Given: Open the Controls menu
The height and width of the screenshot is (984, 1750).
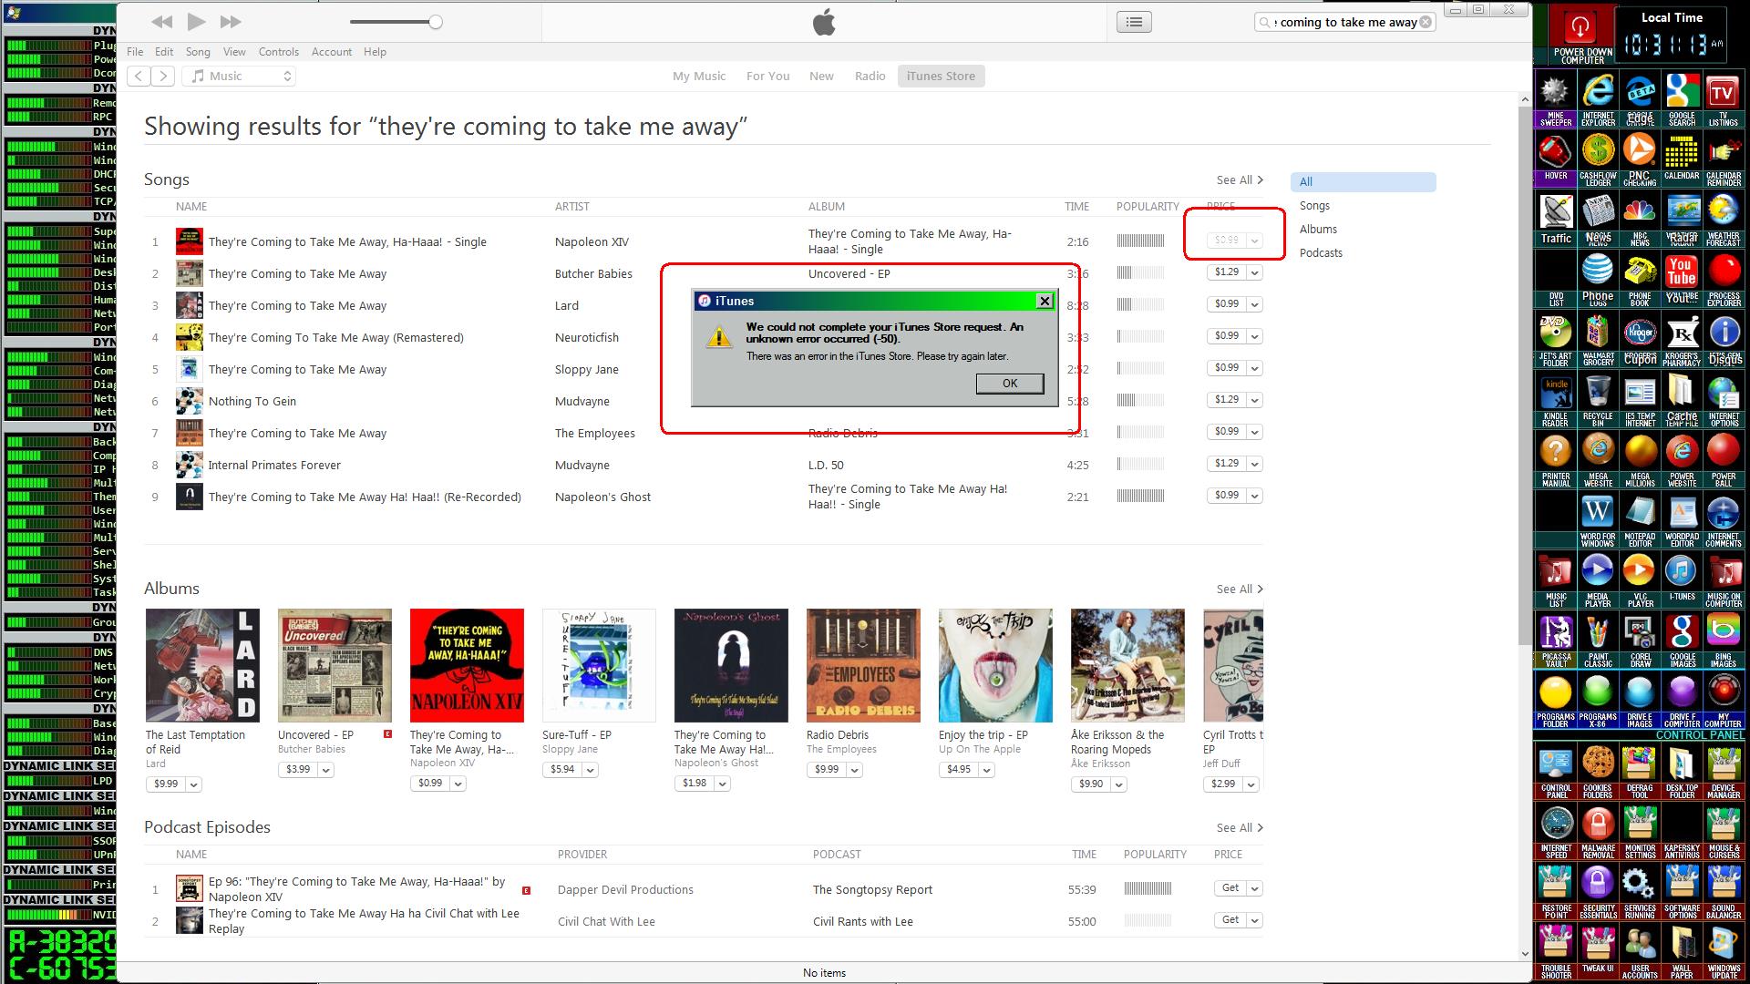Looking at the screenshot, I should click(278, 52).
